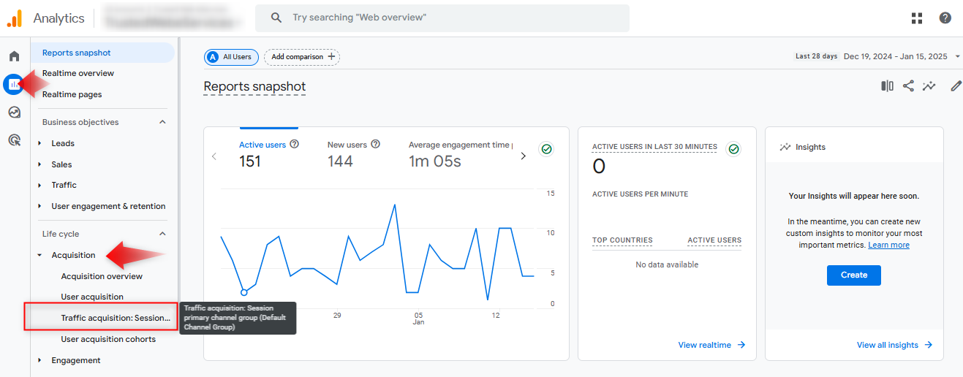Open Traffic acquisition: Session report

tap(115, 318)
